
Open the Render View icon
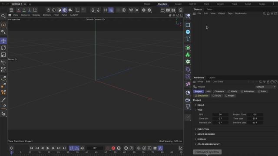[162, 10]
